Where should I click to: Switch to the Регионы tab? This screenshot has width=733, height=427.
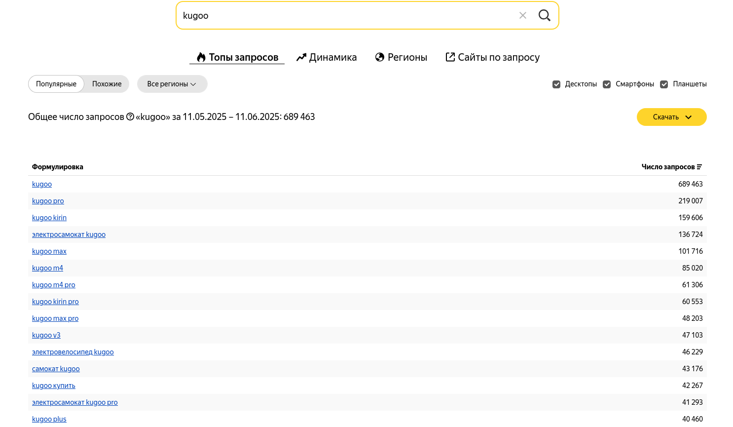[x=407, y=57]
